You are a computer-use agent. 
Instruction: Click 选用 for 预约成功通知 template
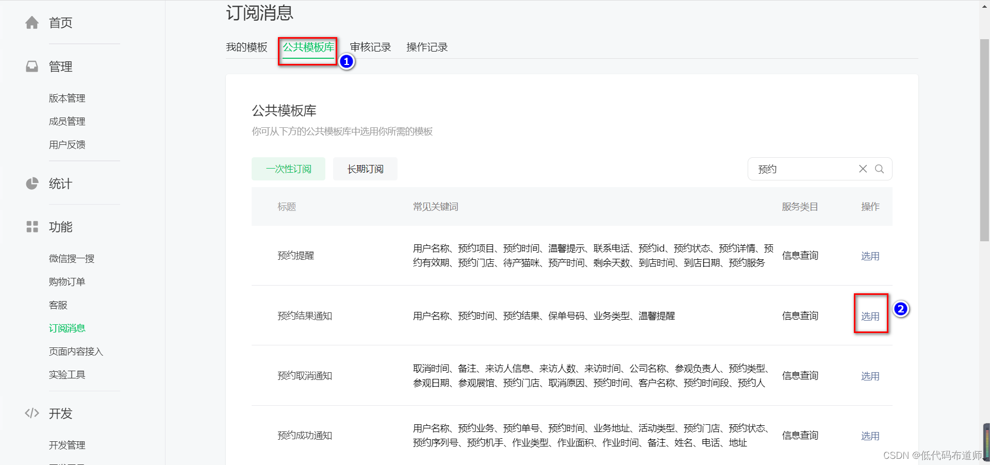coord(870,436)
